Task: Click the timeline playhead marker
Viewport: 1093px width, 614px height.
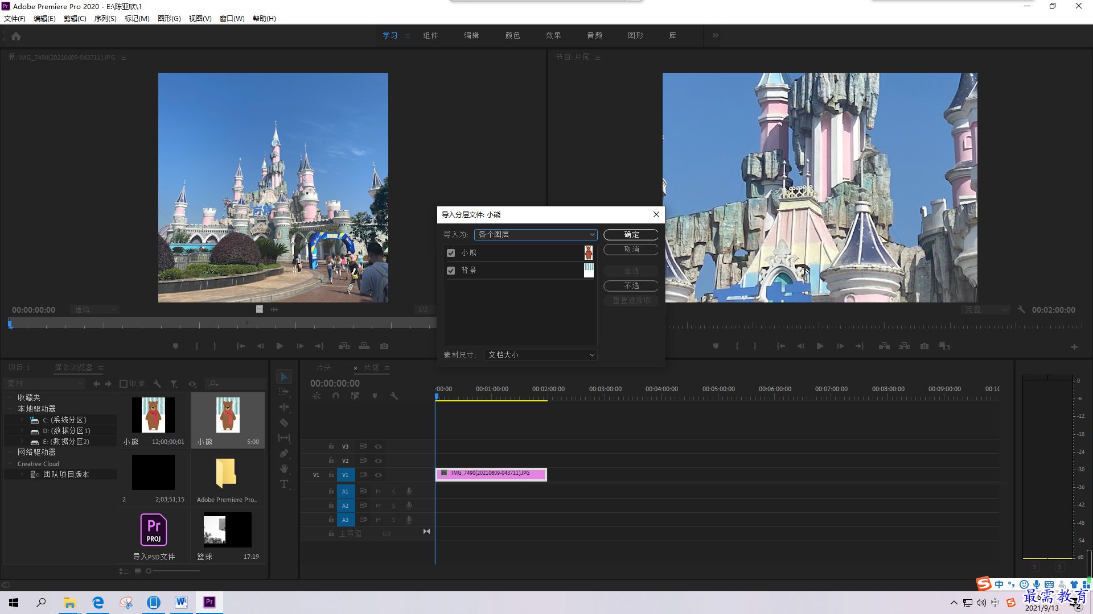Action: pos(436,396)
